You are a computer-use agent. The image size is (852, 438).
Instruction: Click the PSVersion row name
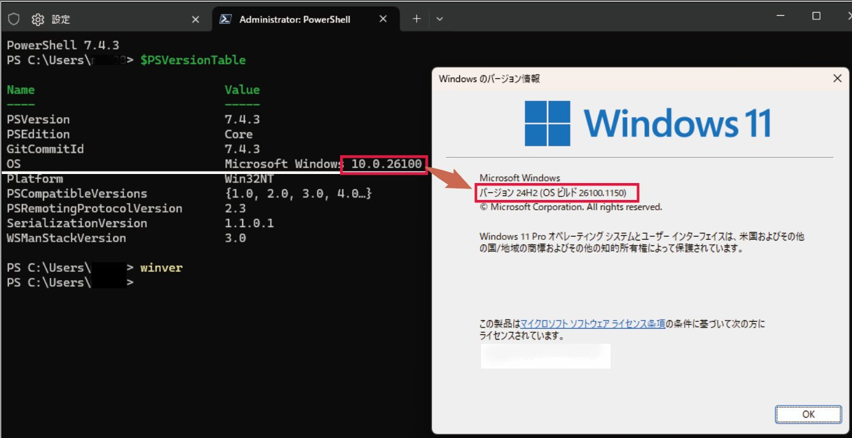click(38, 120)
